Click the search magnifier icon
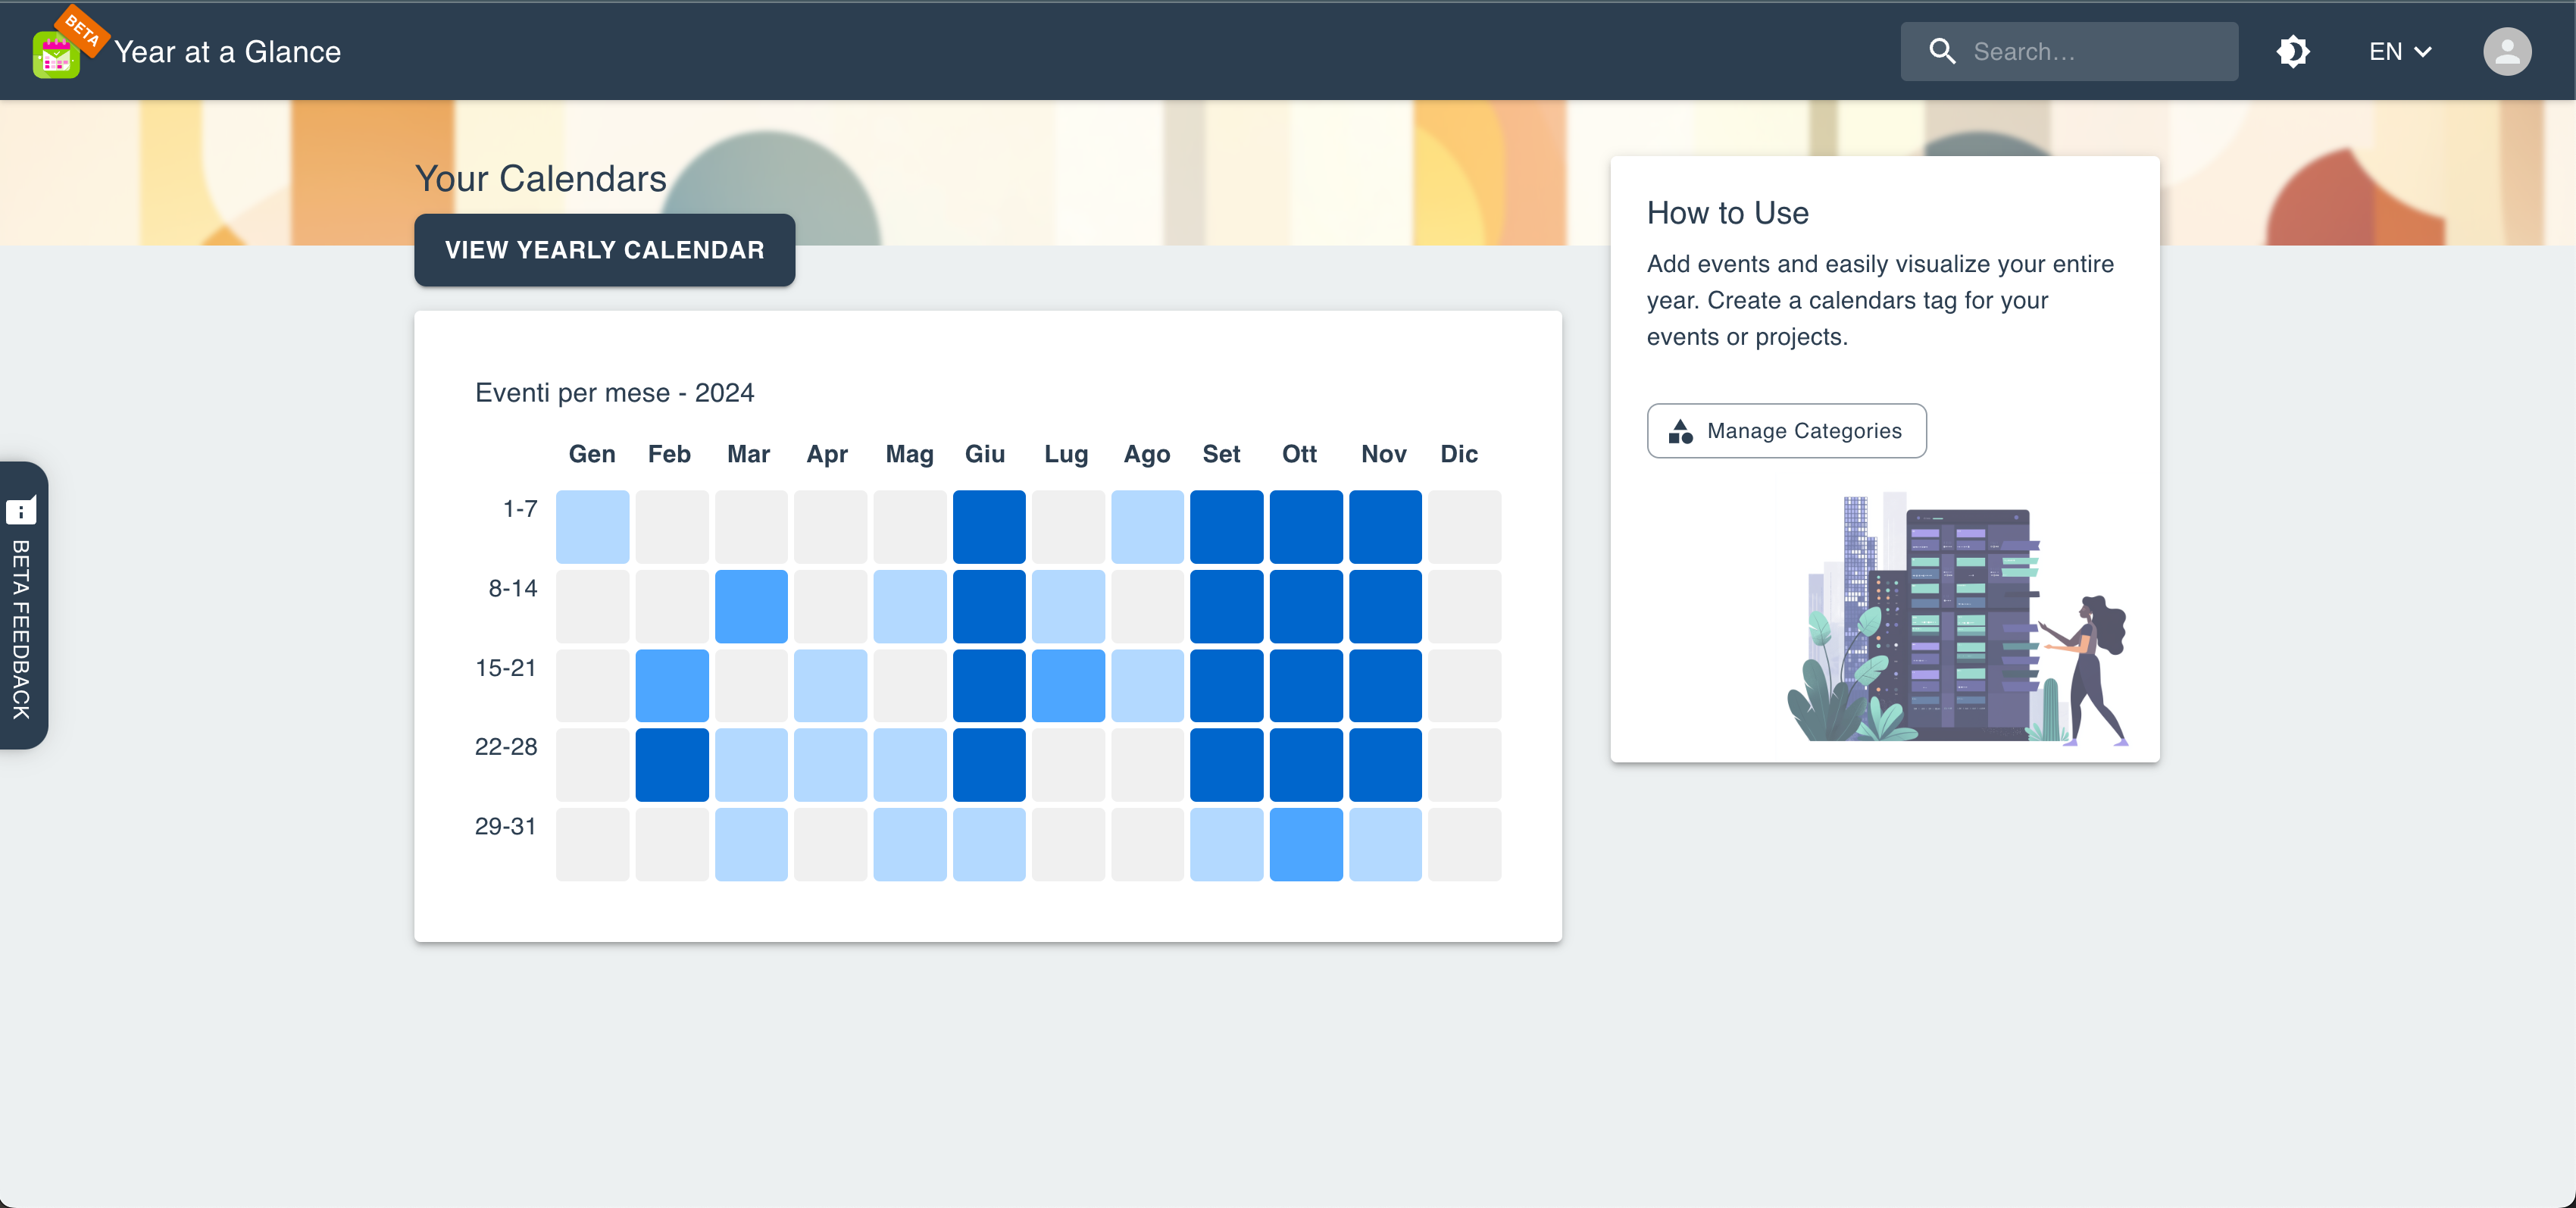 pyautogui.click(x=1941, y=51)
